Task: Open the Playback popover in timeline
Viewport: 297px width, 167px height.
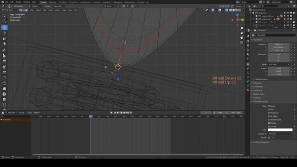Action: point(13,113)
